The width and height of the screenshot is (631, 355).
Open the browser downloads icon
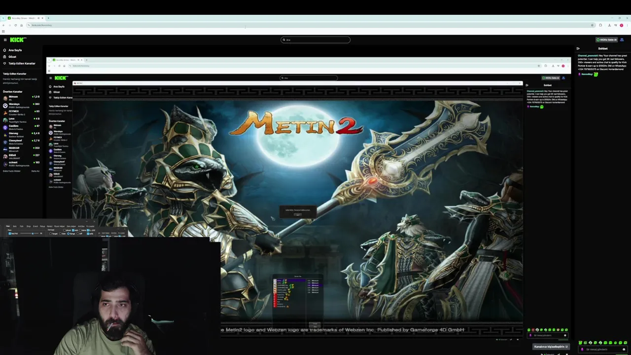(609, 25)
